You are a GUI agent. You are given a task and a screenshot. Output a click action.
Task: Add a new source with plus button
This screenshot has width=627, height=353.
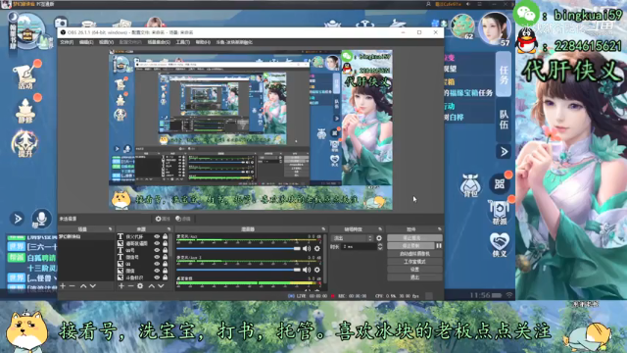[x=121, y=286]
